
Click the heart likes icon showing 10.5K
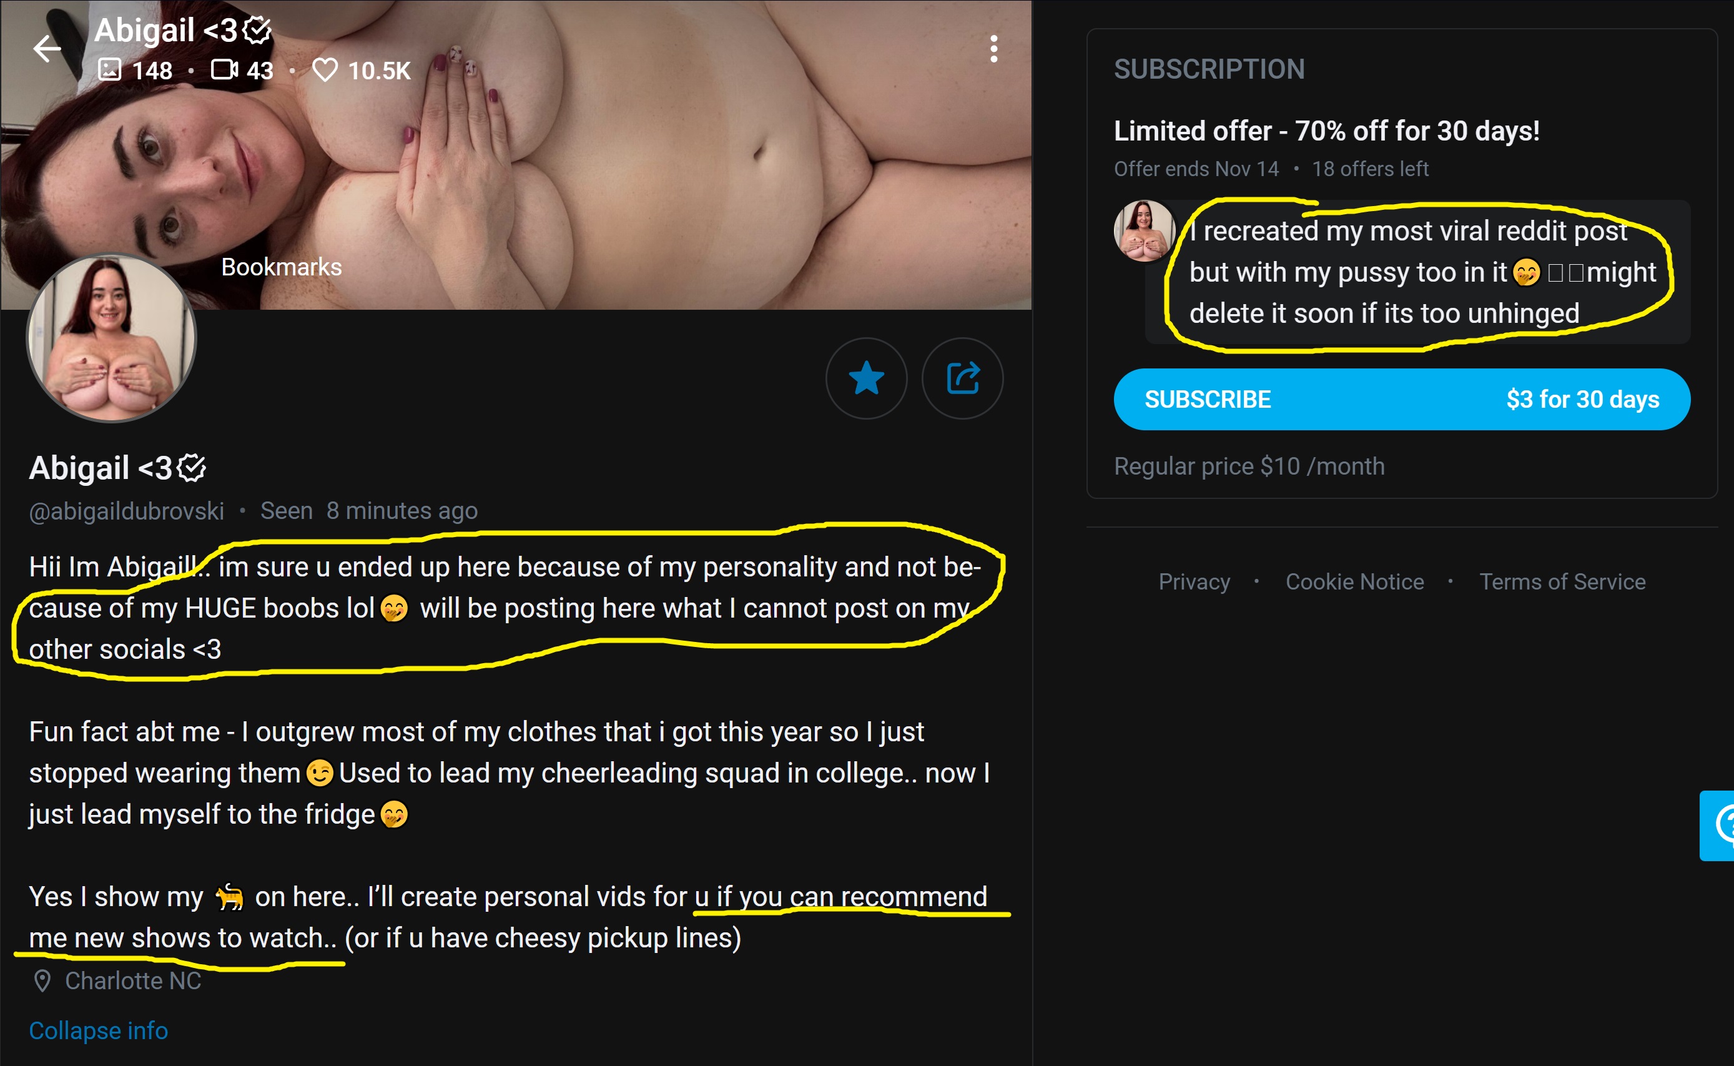325,70
